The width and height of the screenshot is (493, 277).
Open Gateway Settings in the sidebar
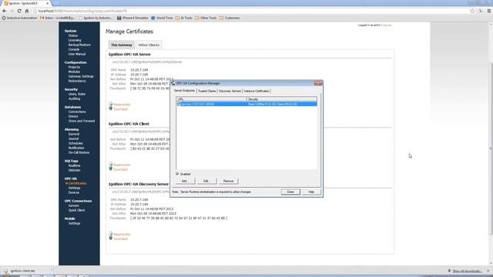(81, 76)
